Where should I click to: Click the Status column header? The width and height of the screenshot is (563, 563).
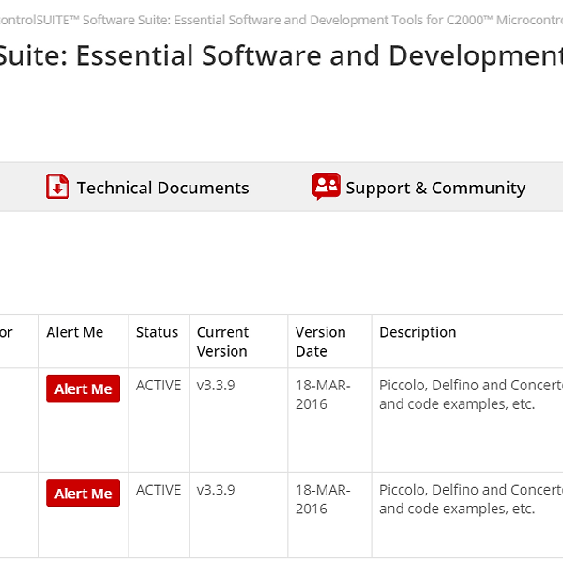[x=157, y=332]
